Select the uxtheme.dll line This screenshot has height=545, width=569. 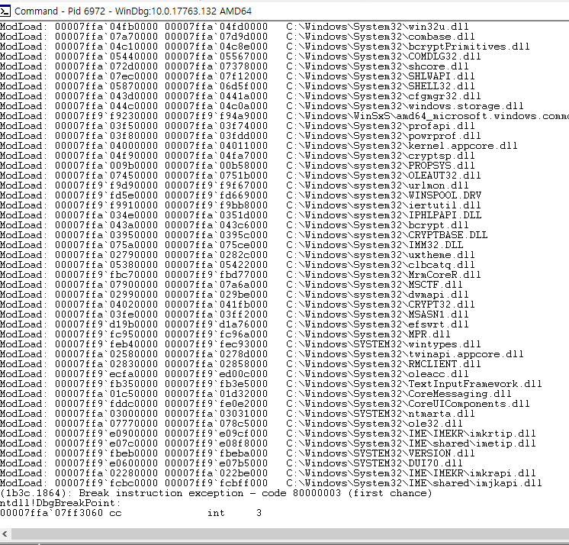pyautogui.click(x=237, y=255)
